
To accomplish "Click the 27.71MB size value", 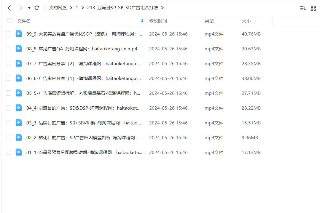I will [x=251, y=93].
